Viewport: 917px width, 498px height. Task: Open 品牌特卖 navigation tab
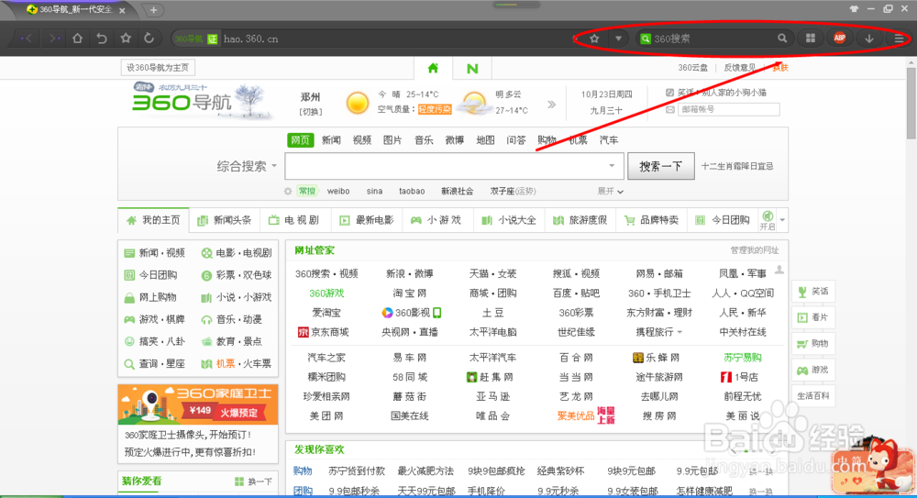(x=651, y=221)
